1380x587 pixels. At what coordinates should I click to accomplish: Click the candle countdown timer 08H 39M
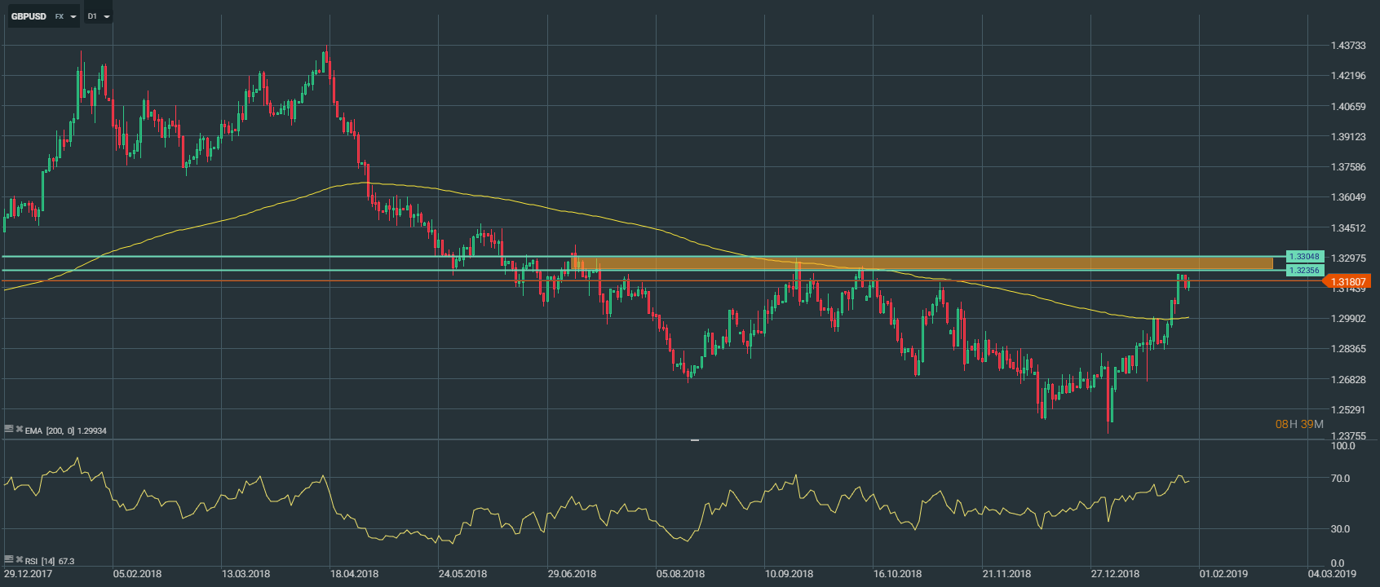tap(1299, 424)
